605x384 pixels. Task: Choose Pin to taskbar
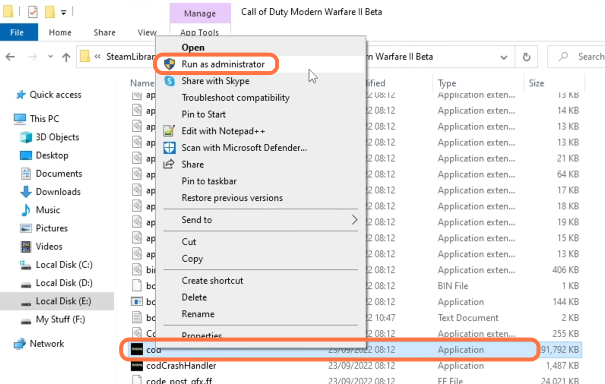(209, 181)
